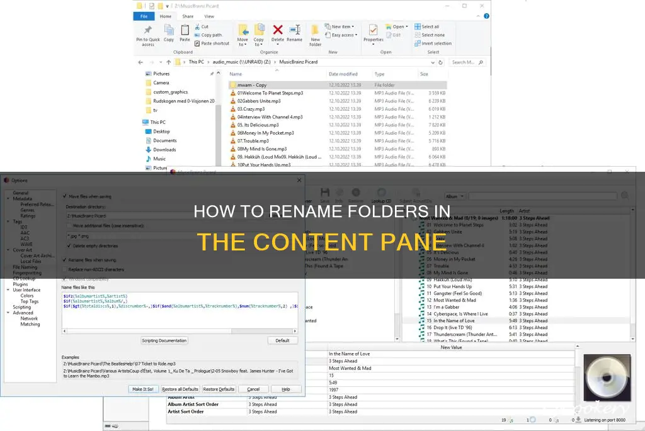Click the Paste clipboard icon
The width and height of the screenshot is (645, 431).
coord(185,30)
